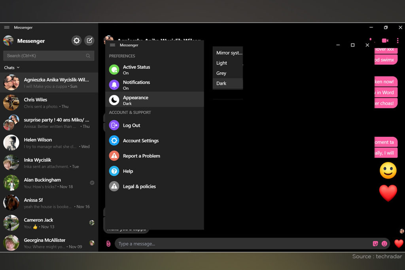
Task: Click the green Active Status icon
Action: [114, 70]
